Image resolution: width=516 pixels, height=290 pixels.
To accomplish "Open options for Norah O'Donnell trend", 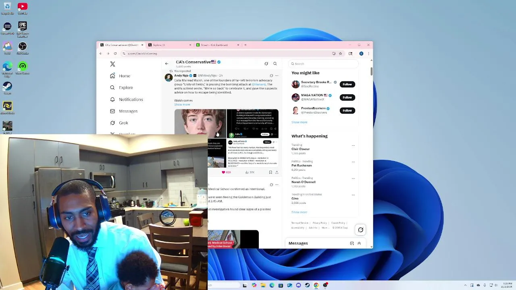I will 353,178.
